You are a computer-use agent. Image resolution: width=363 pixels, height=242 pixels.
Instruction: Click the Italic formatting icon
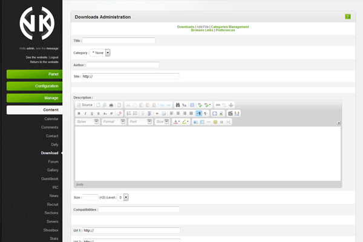[x=86, y=113]
